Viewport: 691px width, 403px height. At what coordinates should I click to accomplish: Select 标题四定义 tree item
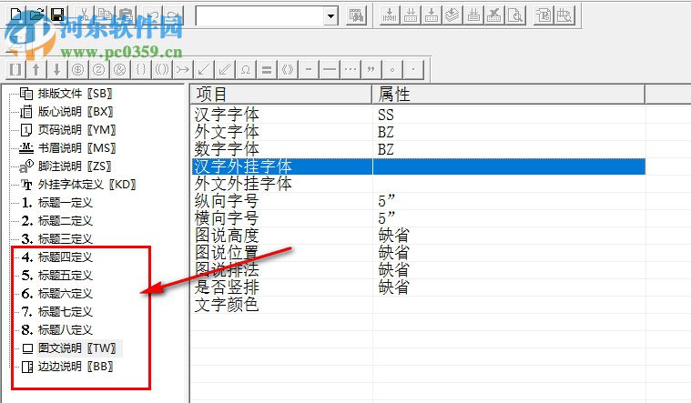(x=66, y=257)
